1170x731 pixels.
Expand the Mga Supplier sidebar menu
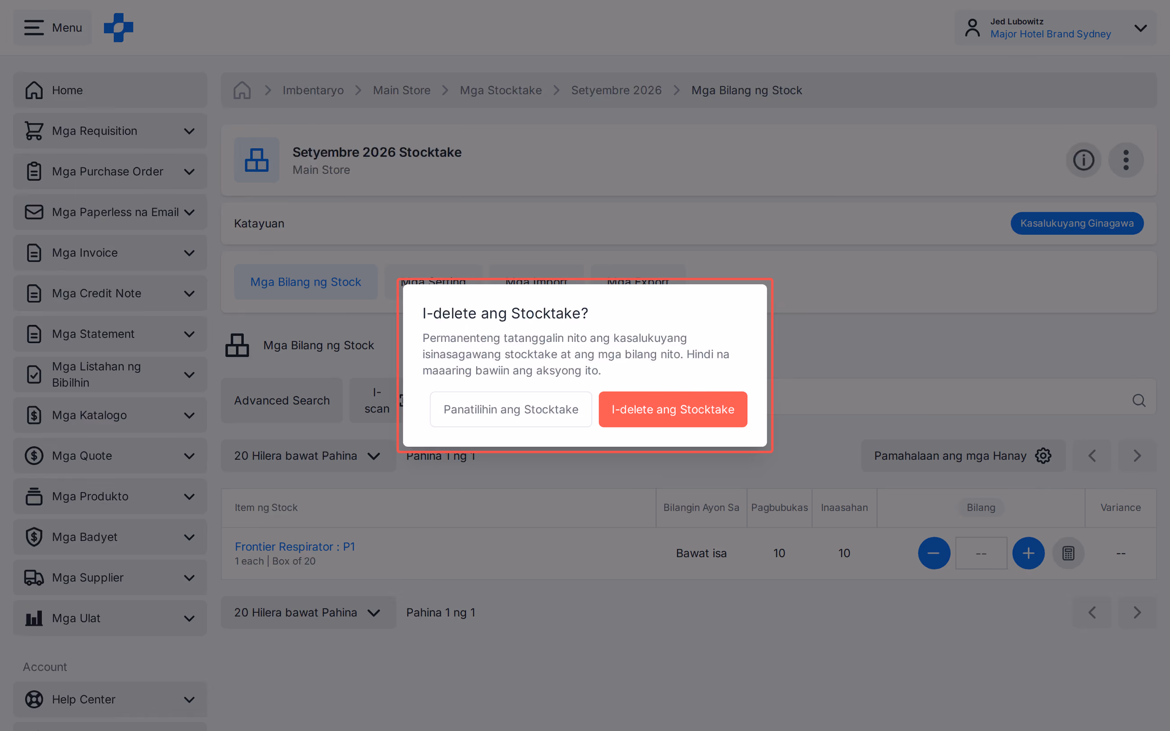[110, 578]
